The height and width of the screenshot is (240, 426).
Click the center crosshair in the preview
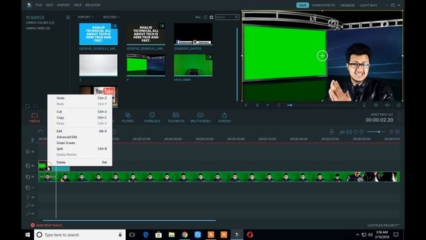point(322,56)
